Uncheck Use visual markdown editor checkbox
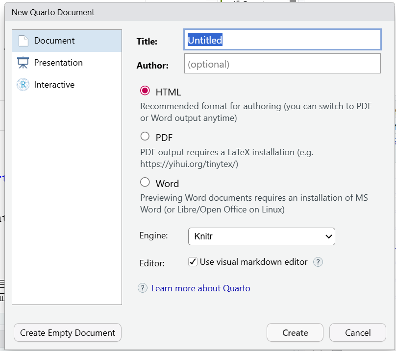This screenshot has width=396, height=351. click(193, 262)
